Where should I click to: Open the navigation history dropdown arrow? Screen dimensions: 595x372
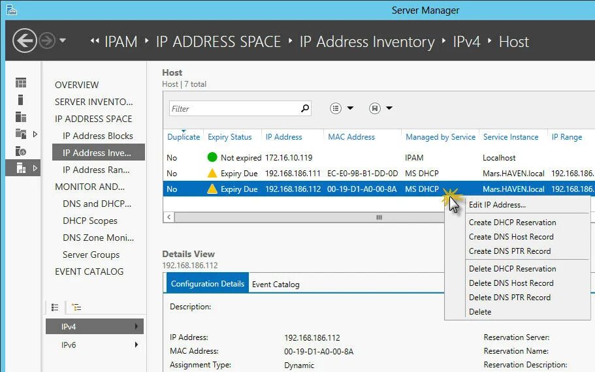tap(63, 40)
